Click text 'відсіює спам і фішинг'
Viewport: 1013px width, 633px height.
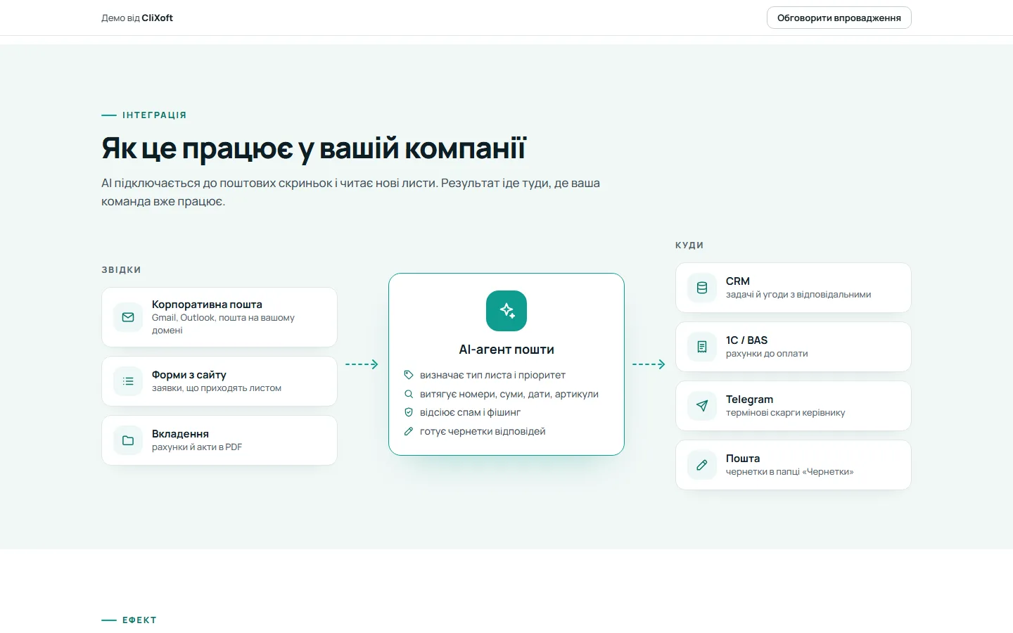point(470,412)
